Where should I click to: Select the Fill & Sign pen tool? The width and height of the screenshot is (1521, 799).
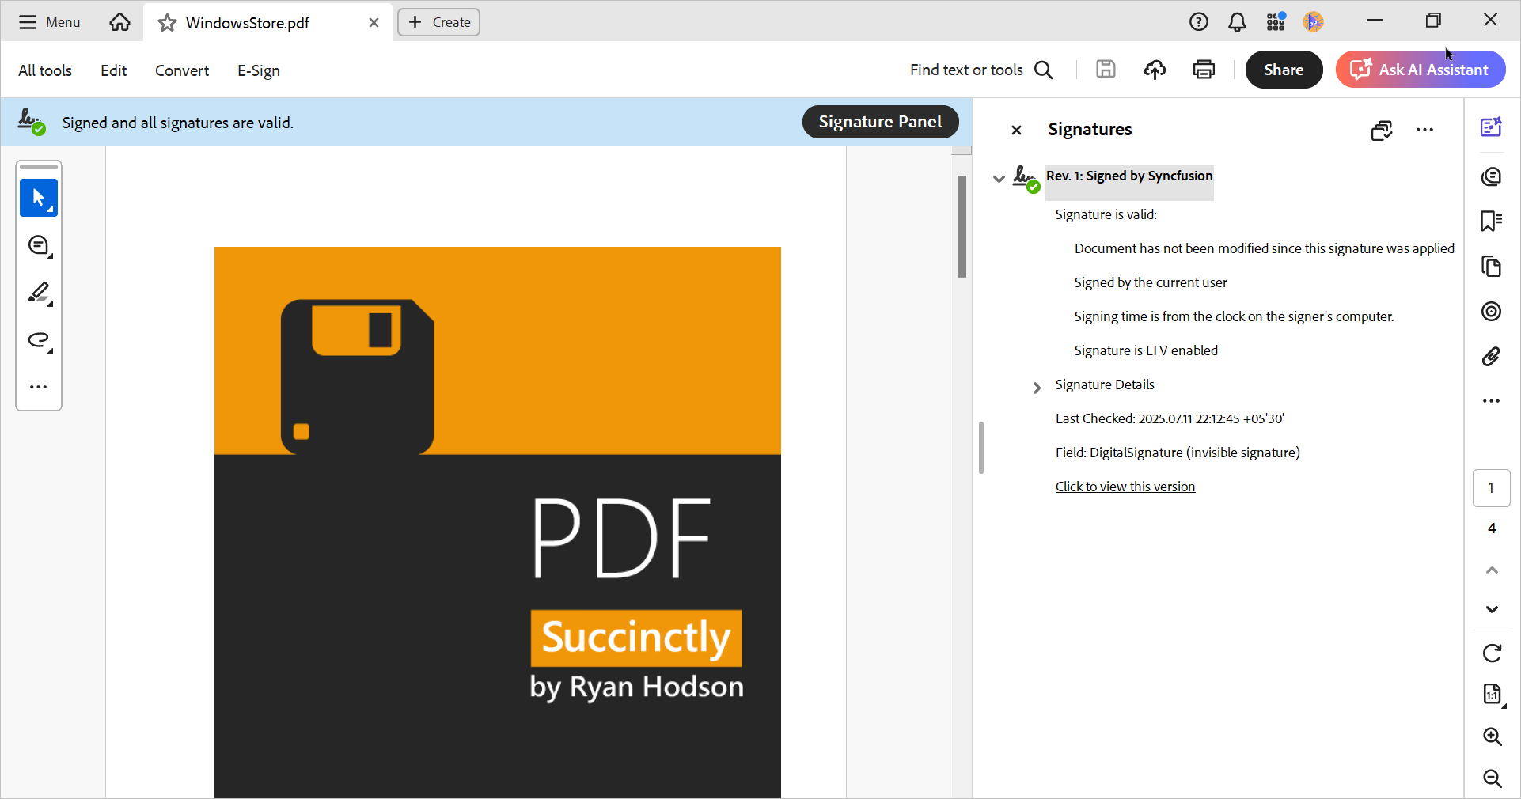pos(38,293)
